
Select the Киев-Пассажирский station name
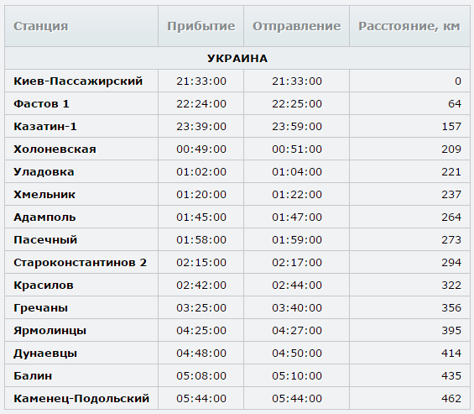click(x=78, y=81)
